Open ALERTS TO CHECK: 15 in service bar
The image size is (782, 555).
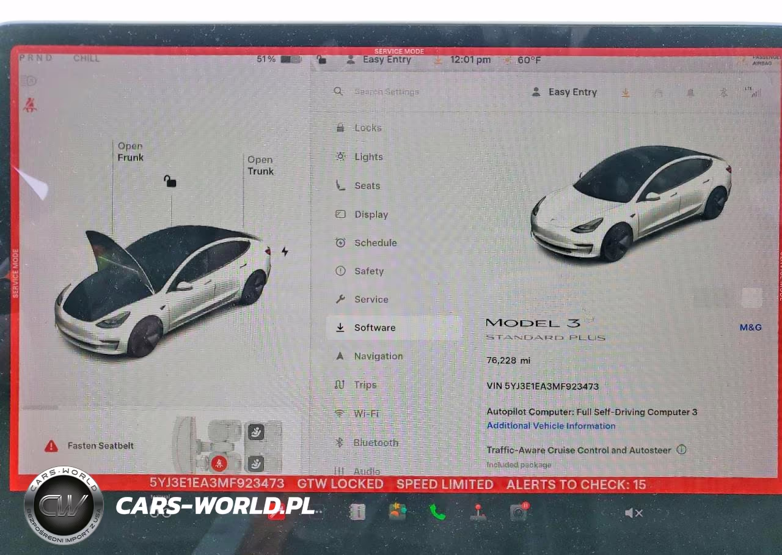[x=576, y=484]
